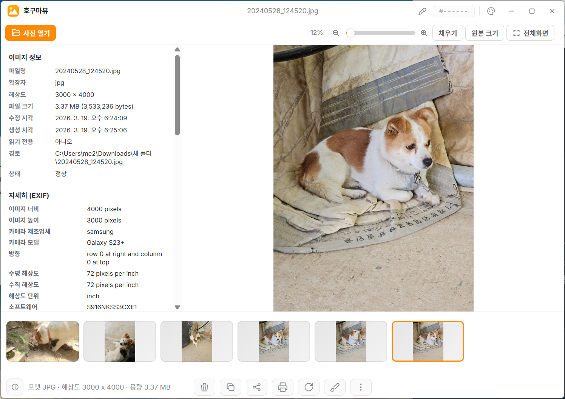
Task: Select the first dog close-up thumbnail
Action: (x=43, y=341)
